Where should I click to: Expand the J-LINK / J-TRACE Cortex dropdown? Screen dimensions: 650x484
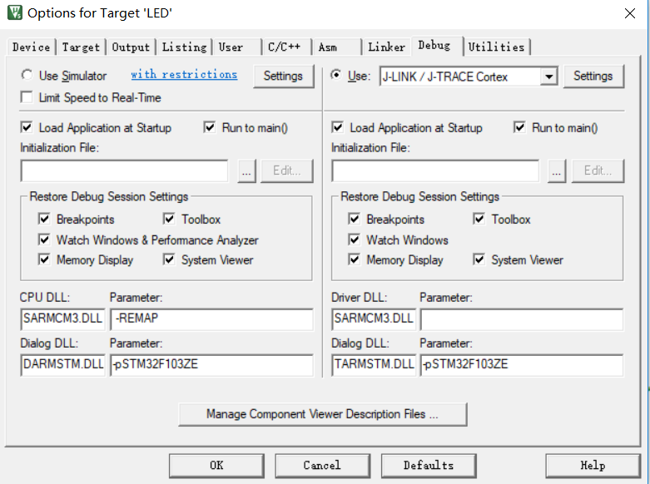tap(548, 77)
